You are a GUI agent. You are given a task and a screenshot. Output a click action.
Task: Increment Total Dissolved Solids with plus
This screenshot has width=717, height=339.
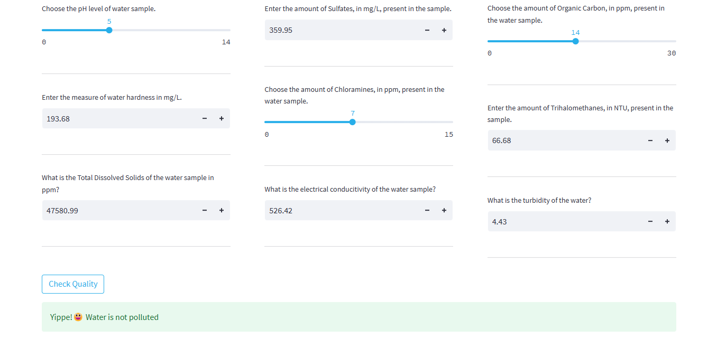(x=222, y=211)
